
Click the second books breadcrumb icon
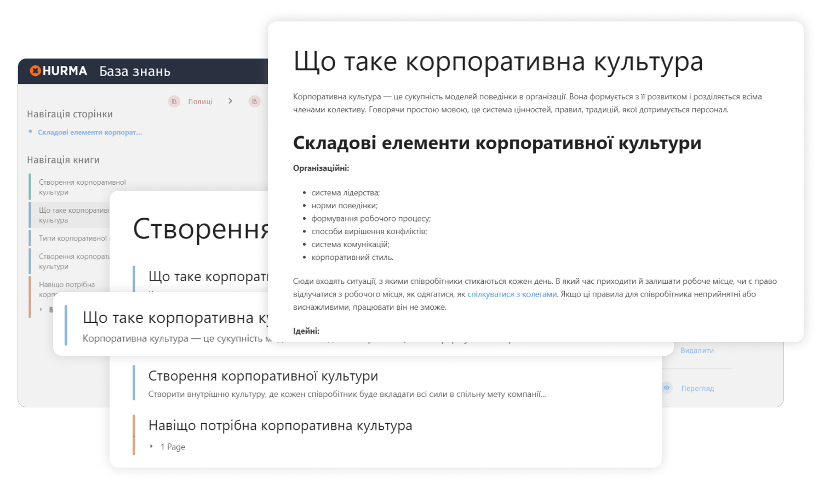[x=254, y=101]
